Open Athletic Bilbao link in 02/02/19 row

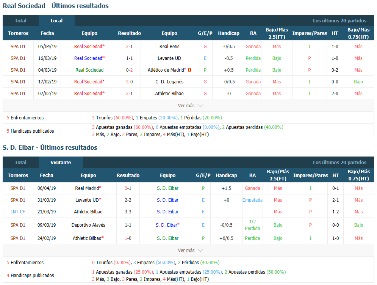tap(169, 94)
